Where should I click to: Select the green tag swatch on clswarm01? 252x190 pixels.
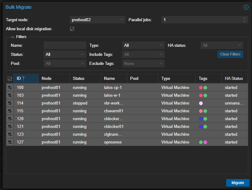(205, 111)
